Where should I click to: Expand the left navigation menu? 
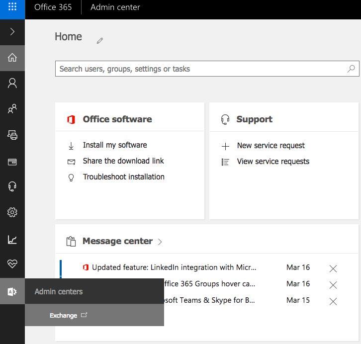pos(12,31)
